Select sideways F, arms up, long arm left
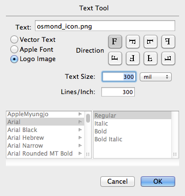 (115, 58)
